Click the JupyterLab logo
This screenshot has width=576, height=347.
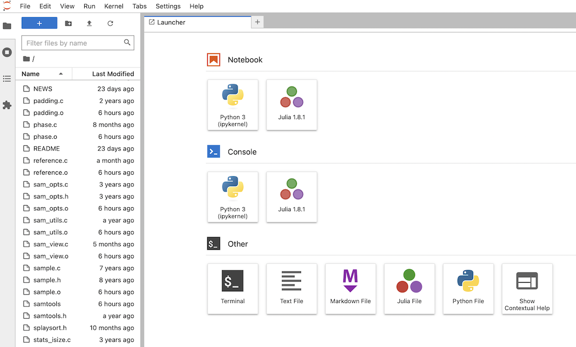[7, 6]
